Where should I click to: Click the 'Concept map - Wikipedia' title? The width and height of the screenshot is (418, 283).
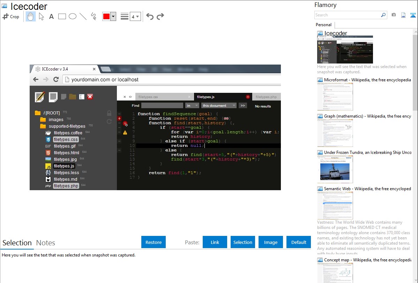coord(368,260)
